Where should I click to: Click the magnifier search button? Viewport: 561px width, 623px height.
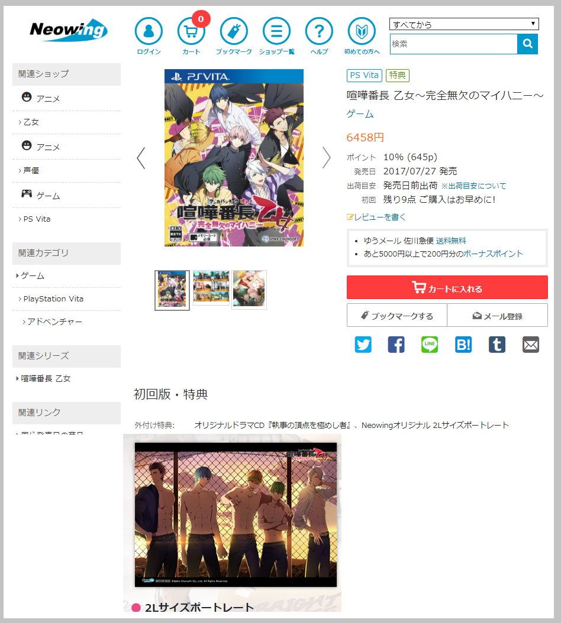(528, 44)
